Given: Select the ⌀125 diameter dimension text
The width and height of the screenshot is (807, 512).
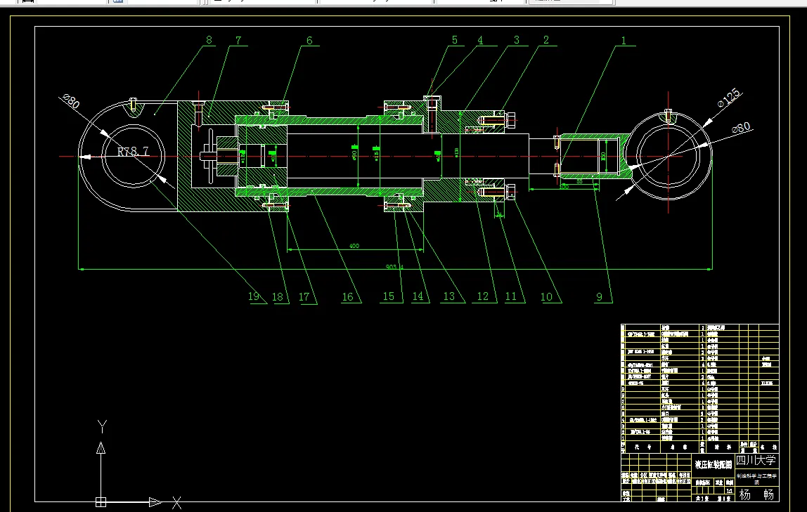Looking at the screenshot, I should [x=729, y=98].
